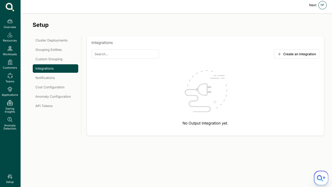Click the Create an Integration button
Viewport: 332px width, 187px height.
pos(296,54)
